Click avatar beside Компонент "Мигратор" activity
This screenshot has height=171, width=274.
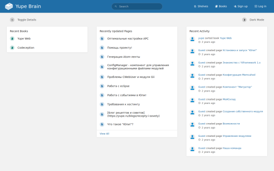click(192, 88)
